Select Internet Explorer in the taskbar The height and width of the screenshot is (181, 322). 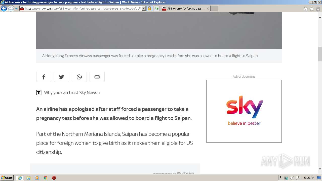20,178
